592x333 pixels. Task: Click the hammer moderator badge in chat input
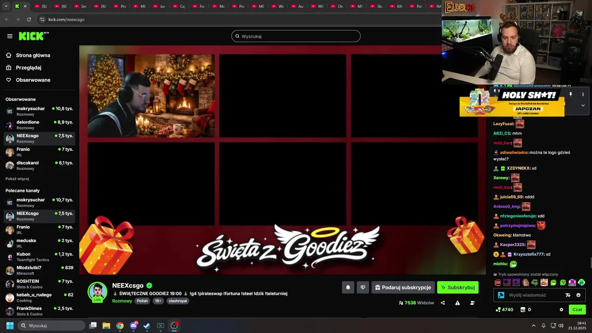(501, 295)
